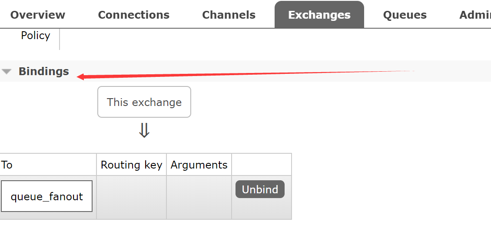Viewport: 491px width, 225px height.
Task: Click the red annotation arrow head
Action: click(81, 77)
